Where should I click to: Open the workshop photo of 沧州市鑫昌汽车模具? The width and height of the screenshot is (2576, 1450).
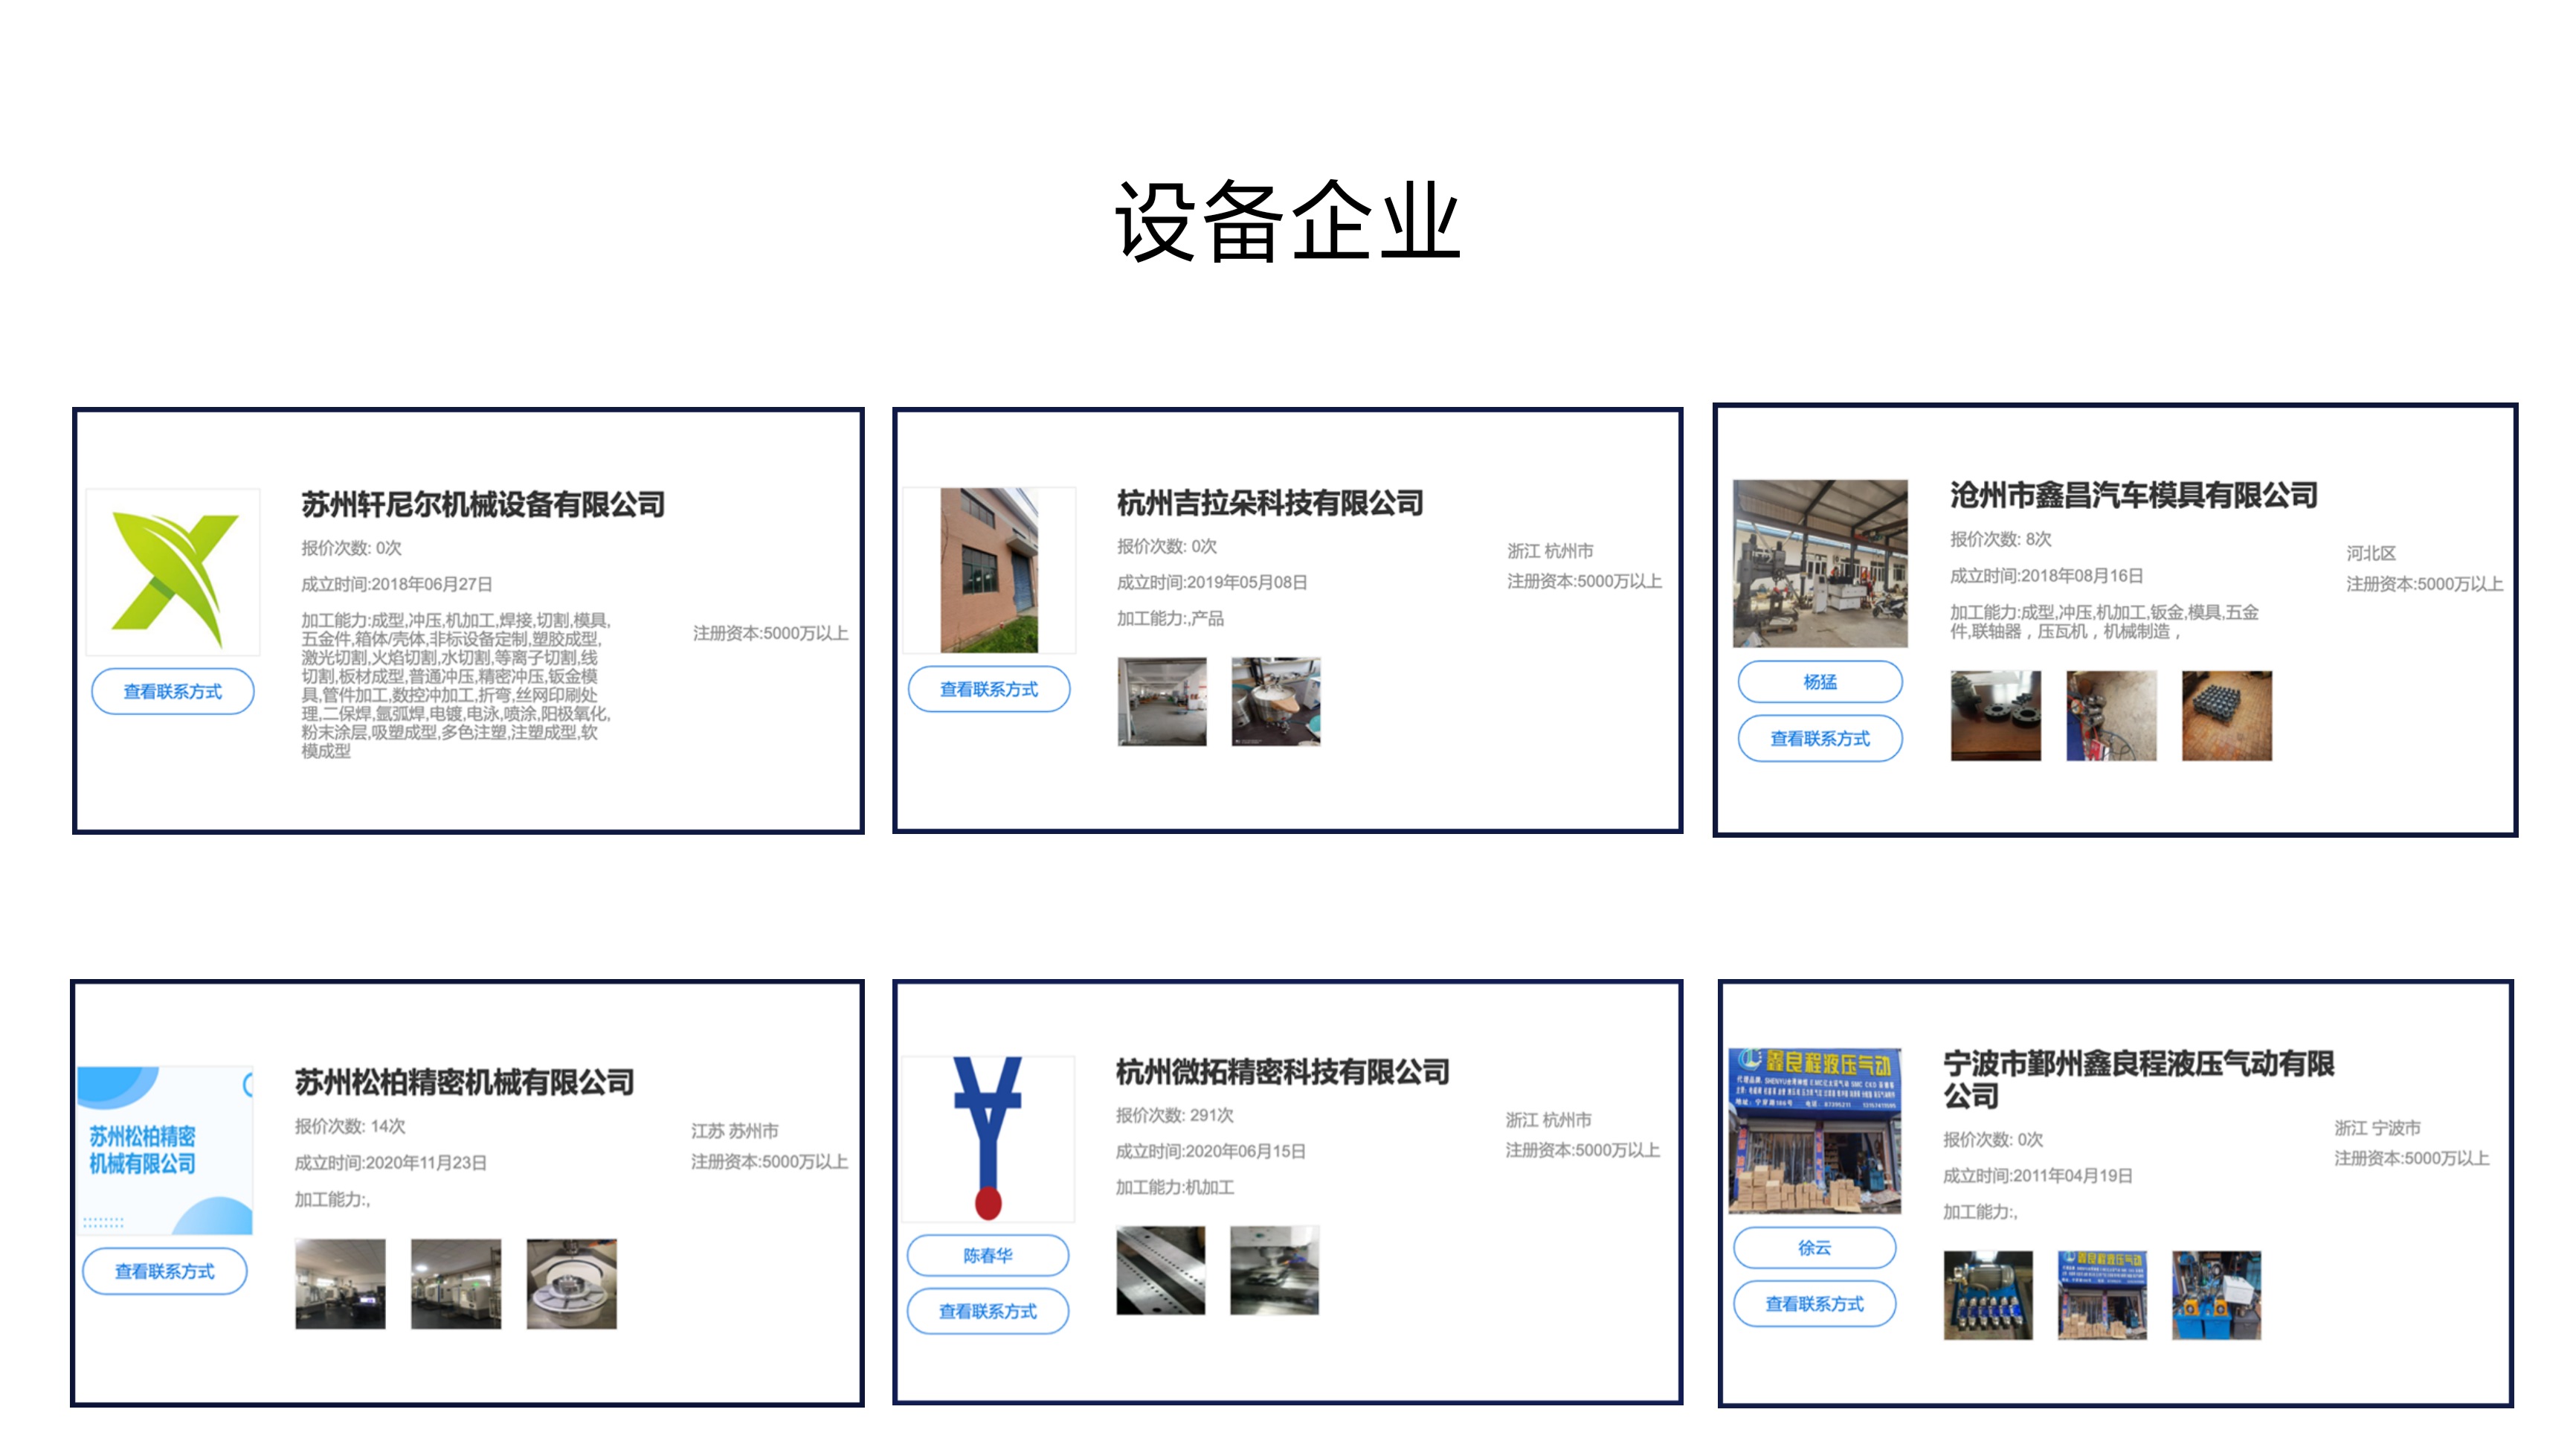(x=1820, y=563)
